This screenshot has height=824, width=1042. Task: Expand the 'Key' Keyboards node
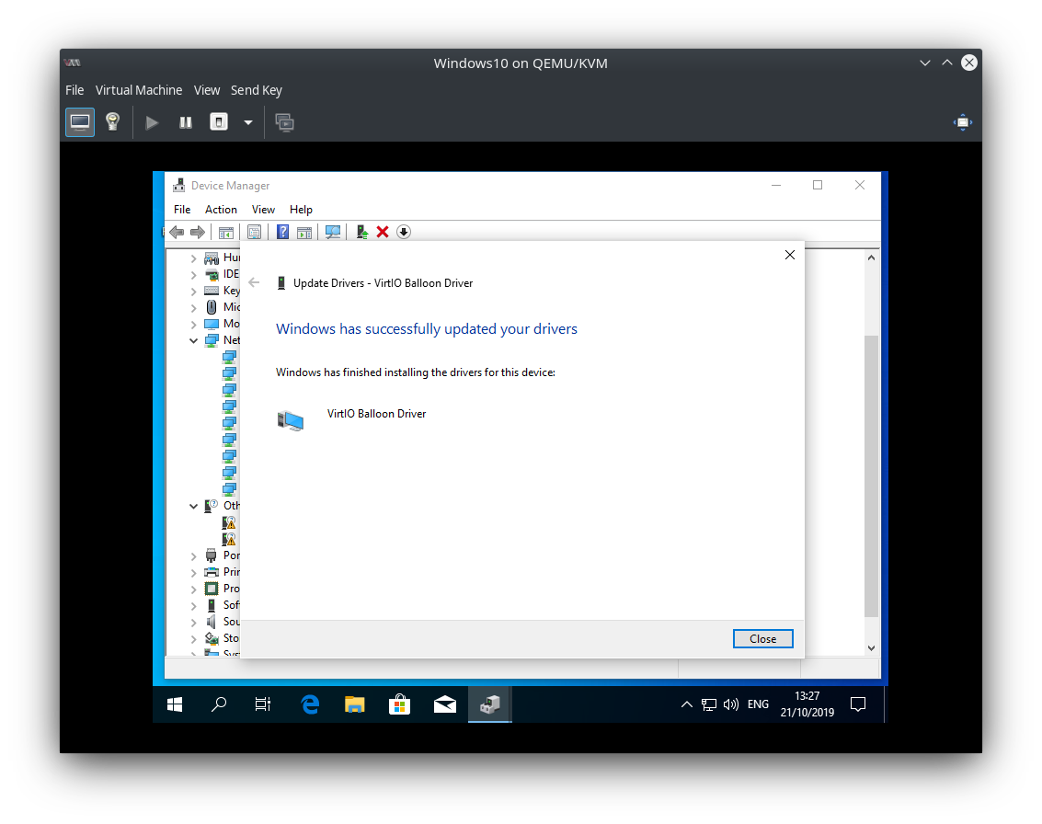coord(193,291)
